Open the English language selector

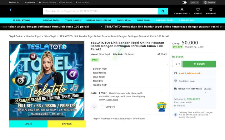tap(209, 2)
